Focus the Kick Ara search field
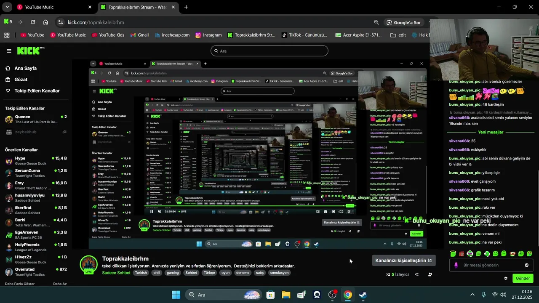Image resolution: width=539 pixels, height=303 pixels. pyautogui.click(x=269, y=51)
